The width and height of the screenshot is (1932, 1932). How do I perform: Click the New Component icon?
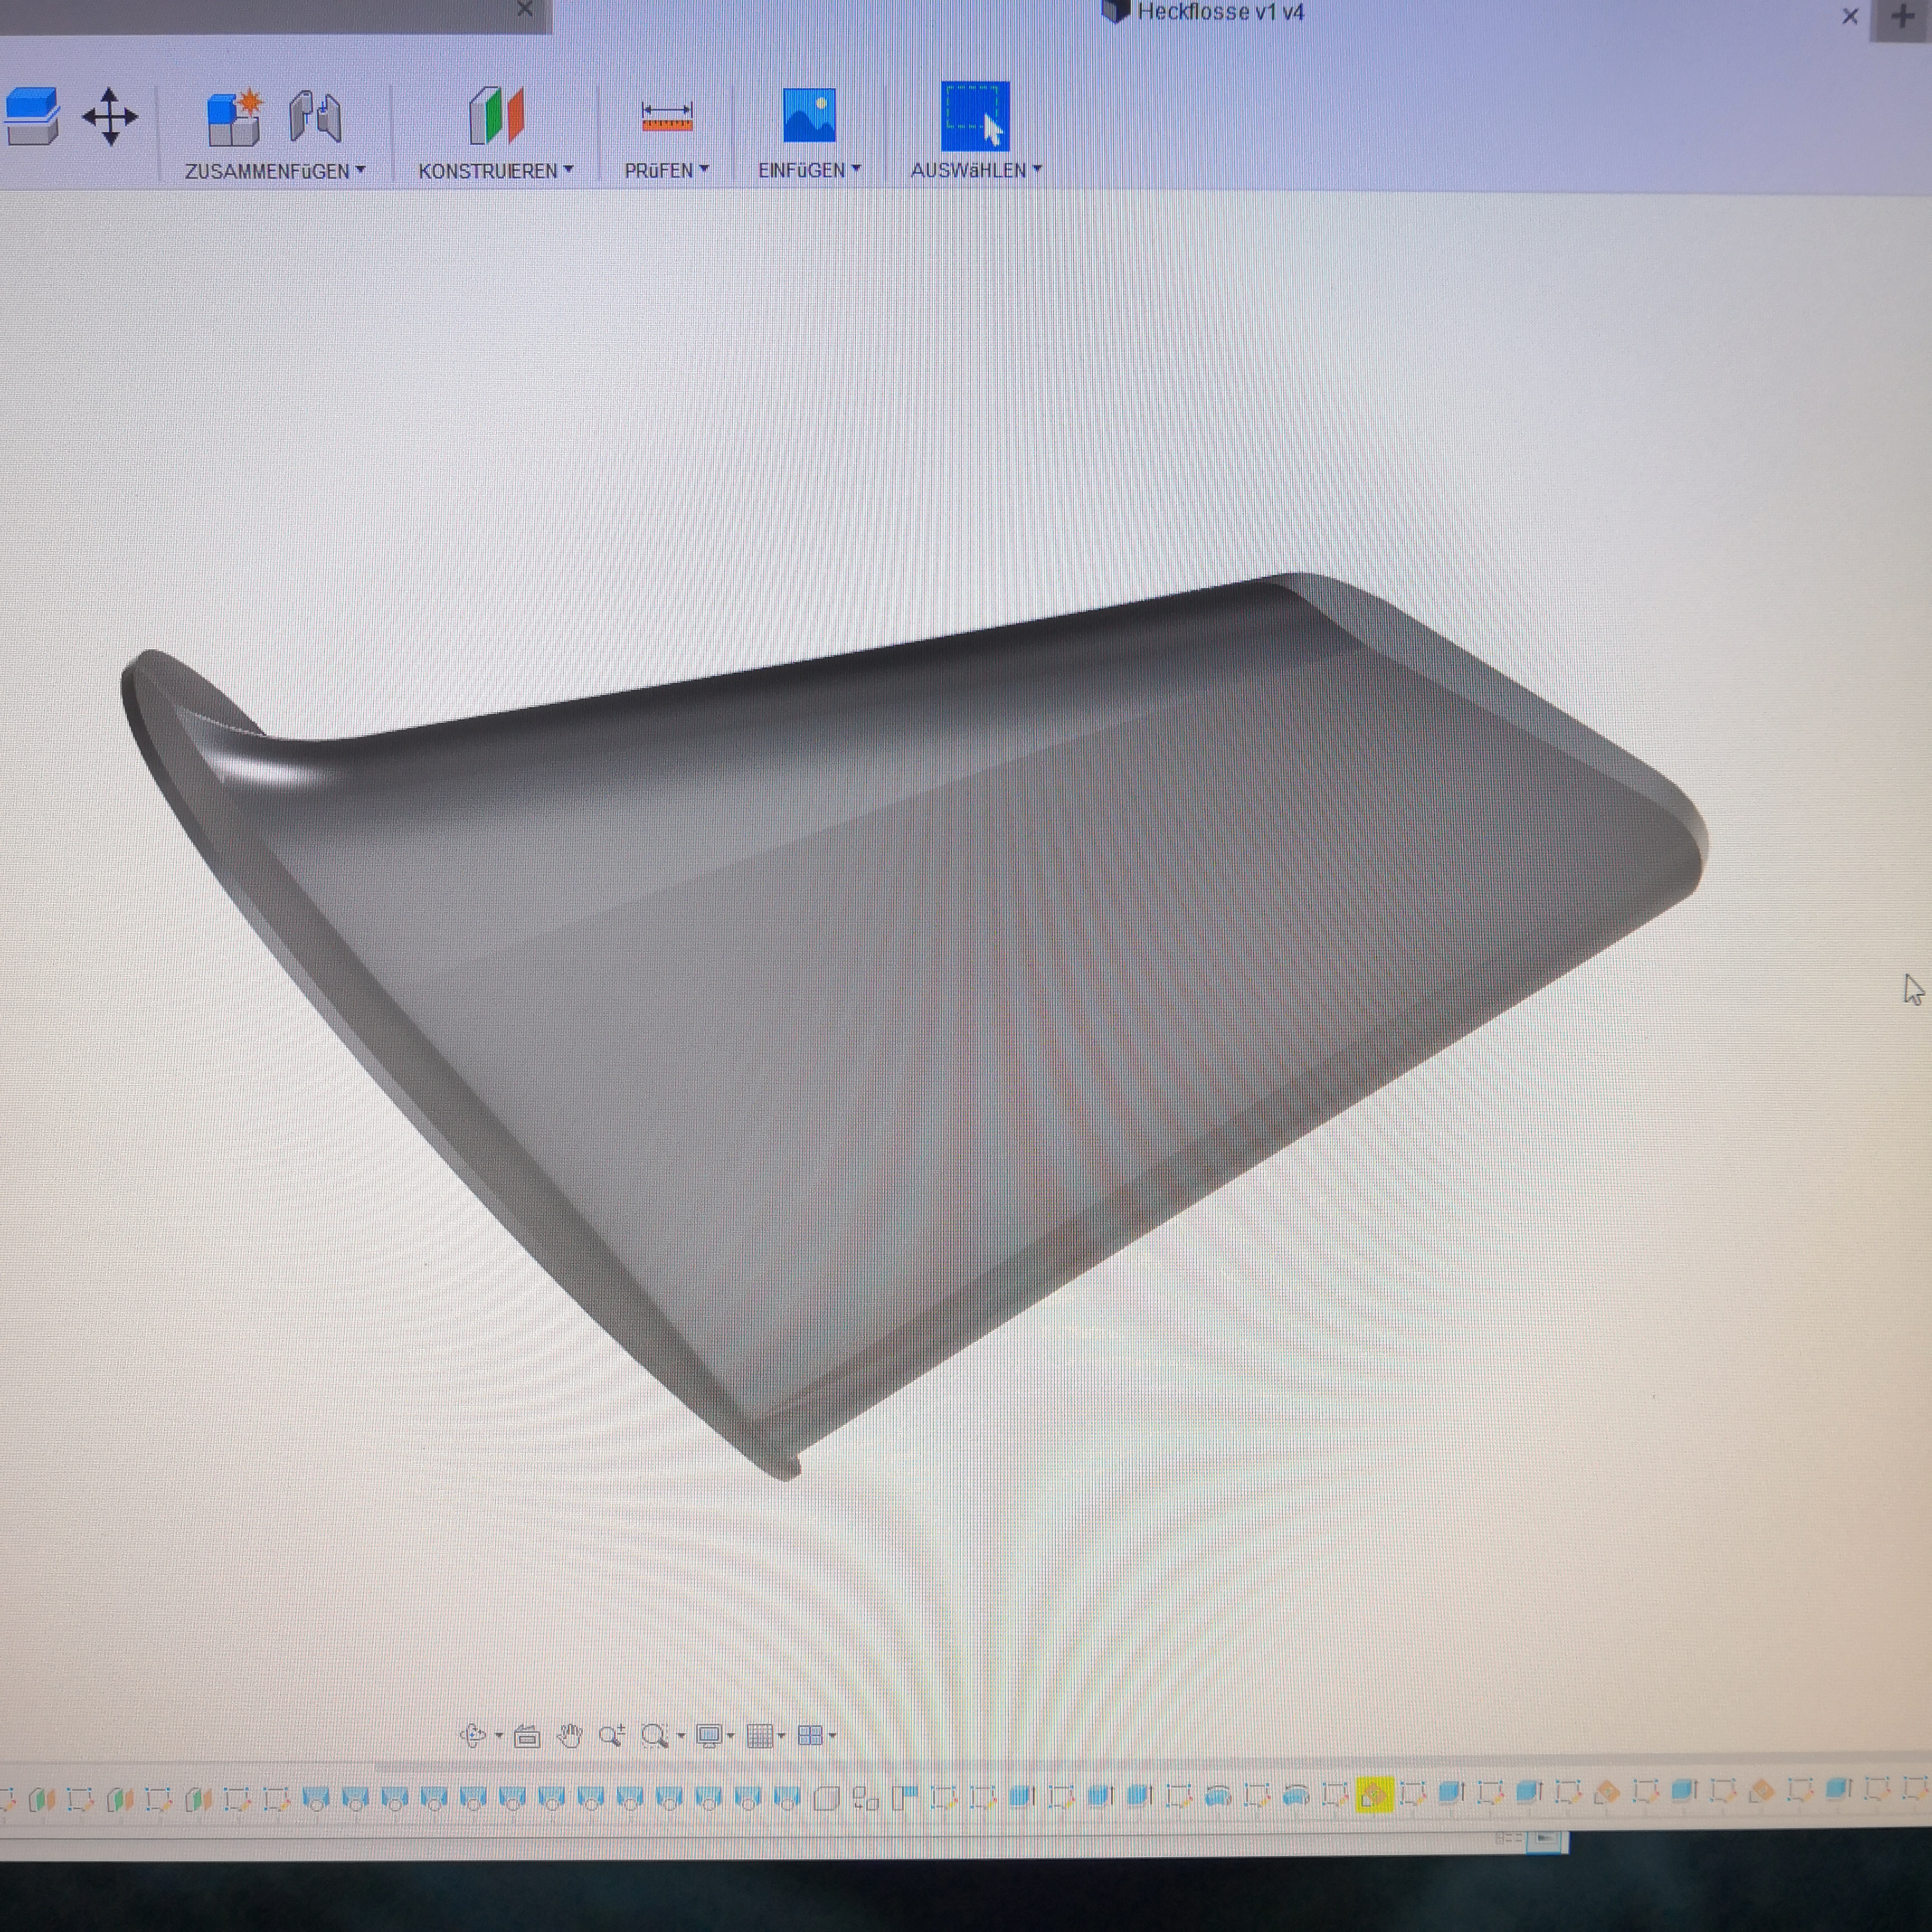(233, 118)
